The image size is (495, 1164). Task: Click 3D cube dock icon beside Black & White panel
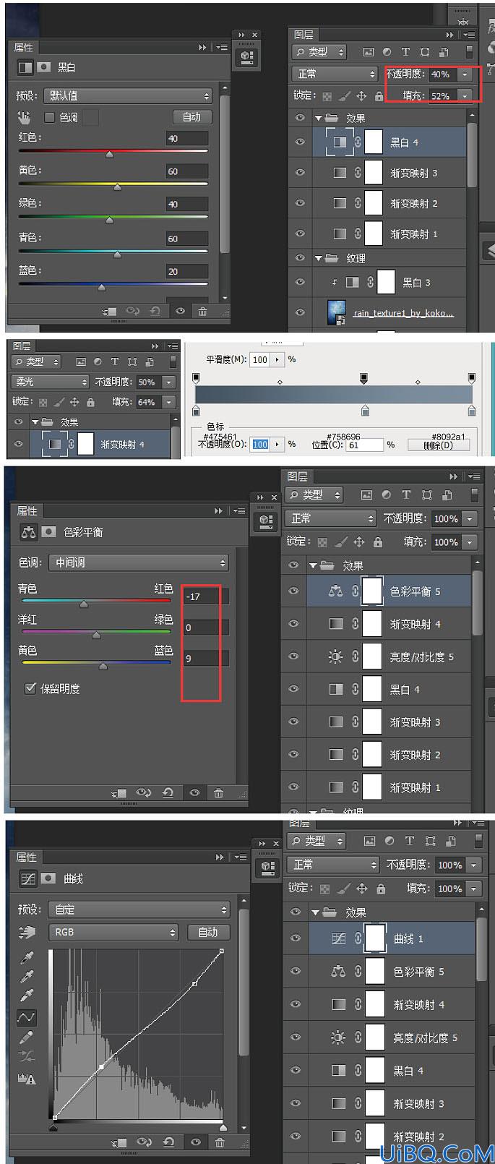[246, 57]
